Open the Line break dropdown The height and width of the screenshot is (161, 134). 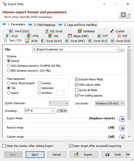[110, 103]
